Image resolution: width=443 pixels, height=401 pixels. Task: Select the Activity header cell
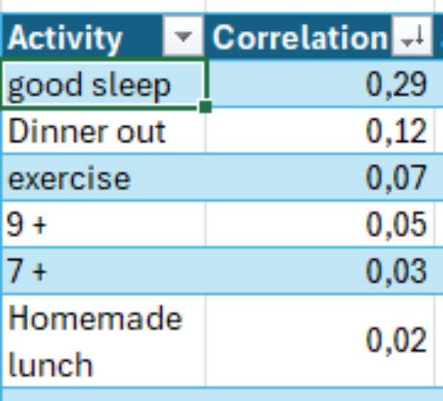click(81, 38)
